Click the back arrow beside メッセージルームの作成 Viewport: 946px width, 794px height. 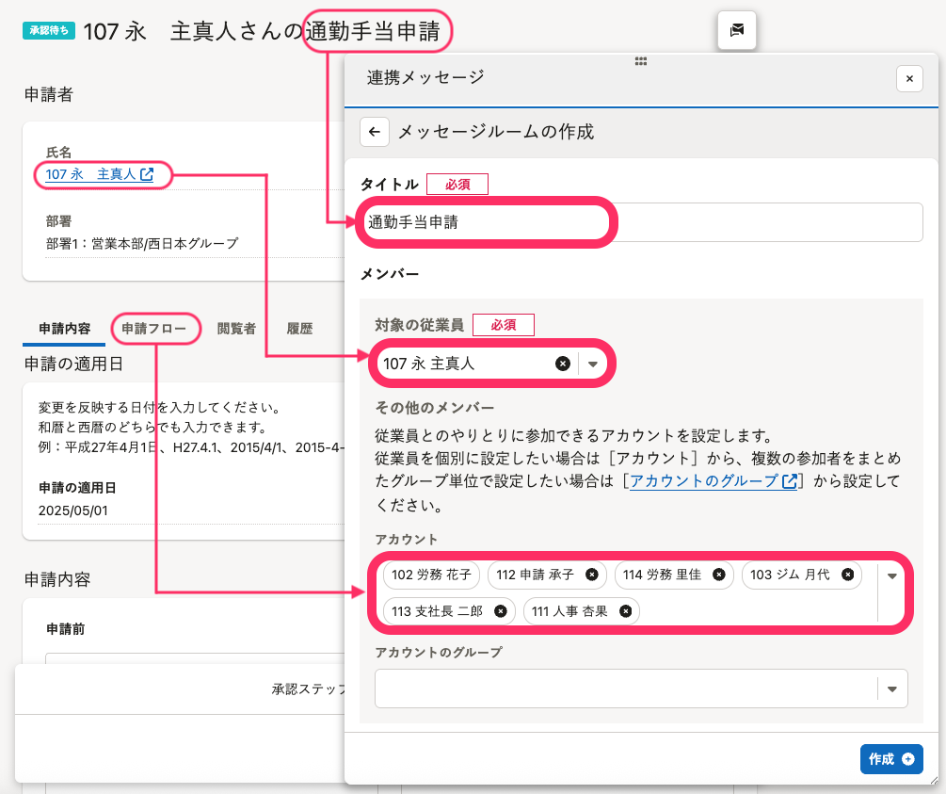[374, 132]
